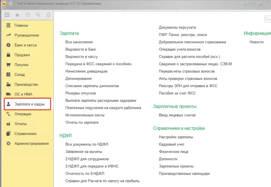Open Отчетность по 6-НДФЛ
This screenshot has width=271, height=187.
[86, 174]
